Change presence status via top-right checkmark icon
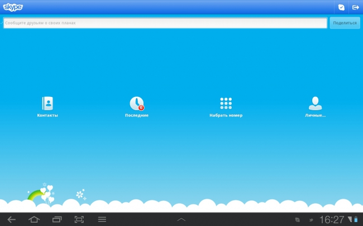 pos(341,7)
